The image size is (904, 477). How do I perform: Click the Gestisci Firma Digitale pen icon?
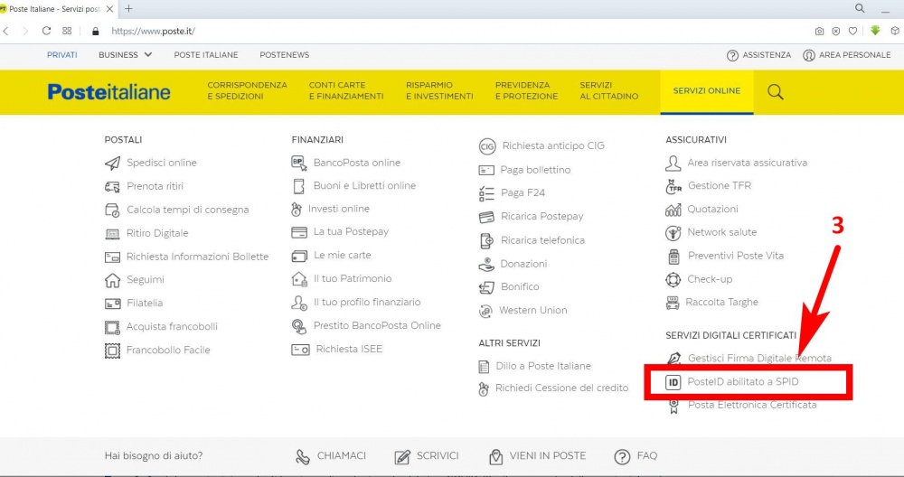(x=673, y=359)
